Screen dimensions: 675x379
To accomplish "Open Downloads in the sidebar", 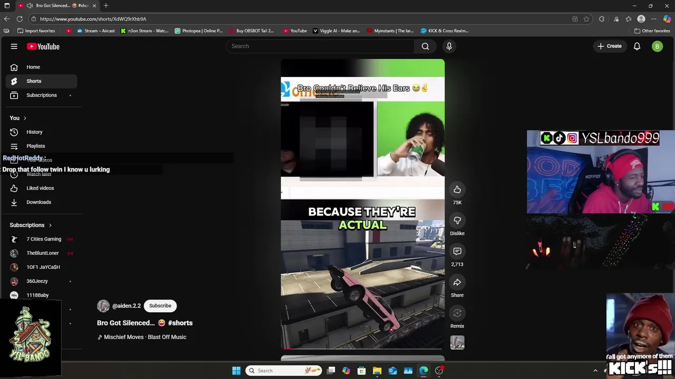I will click(x=41, y=202).
